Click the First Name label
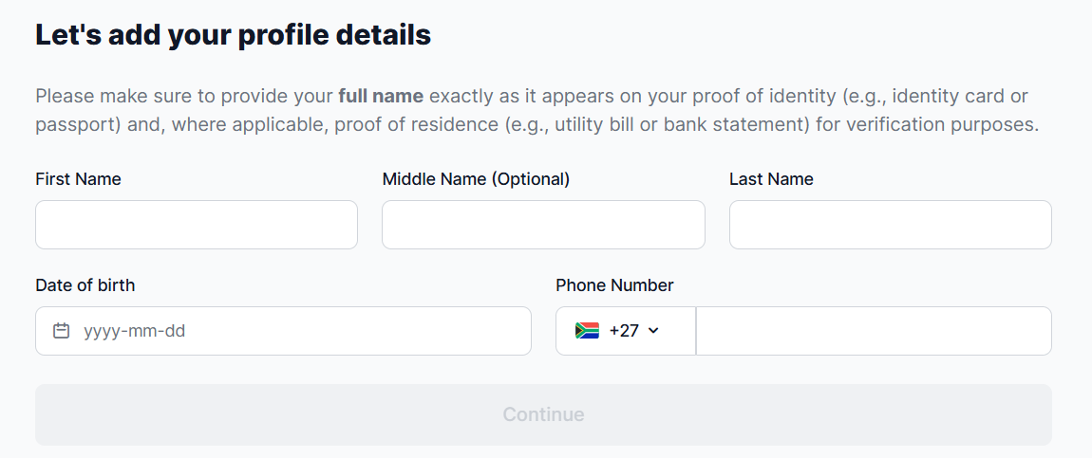The height and width of the screenshot is (458, 1092). 78,179
